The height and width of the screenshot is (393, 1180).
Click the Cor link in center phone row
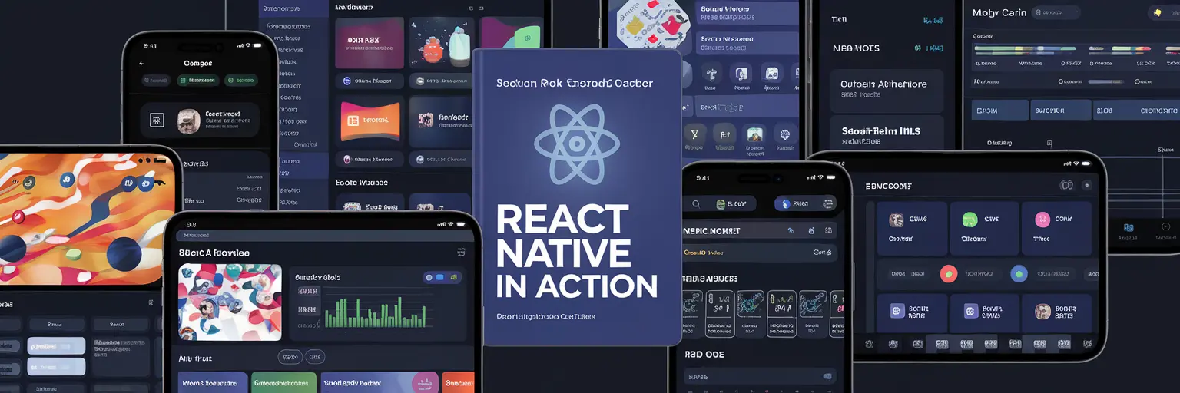(822, 252)
